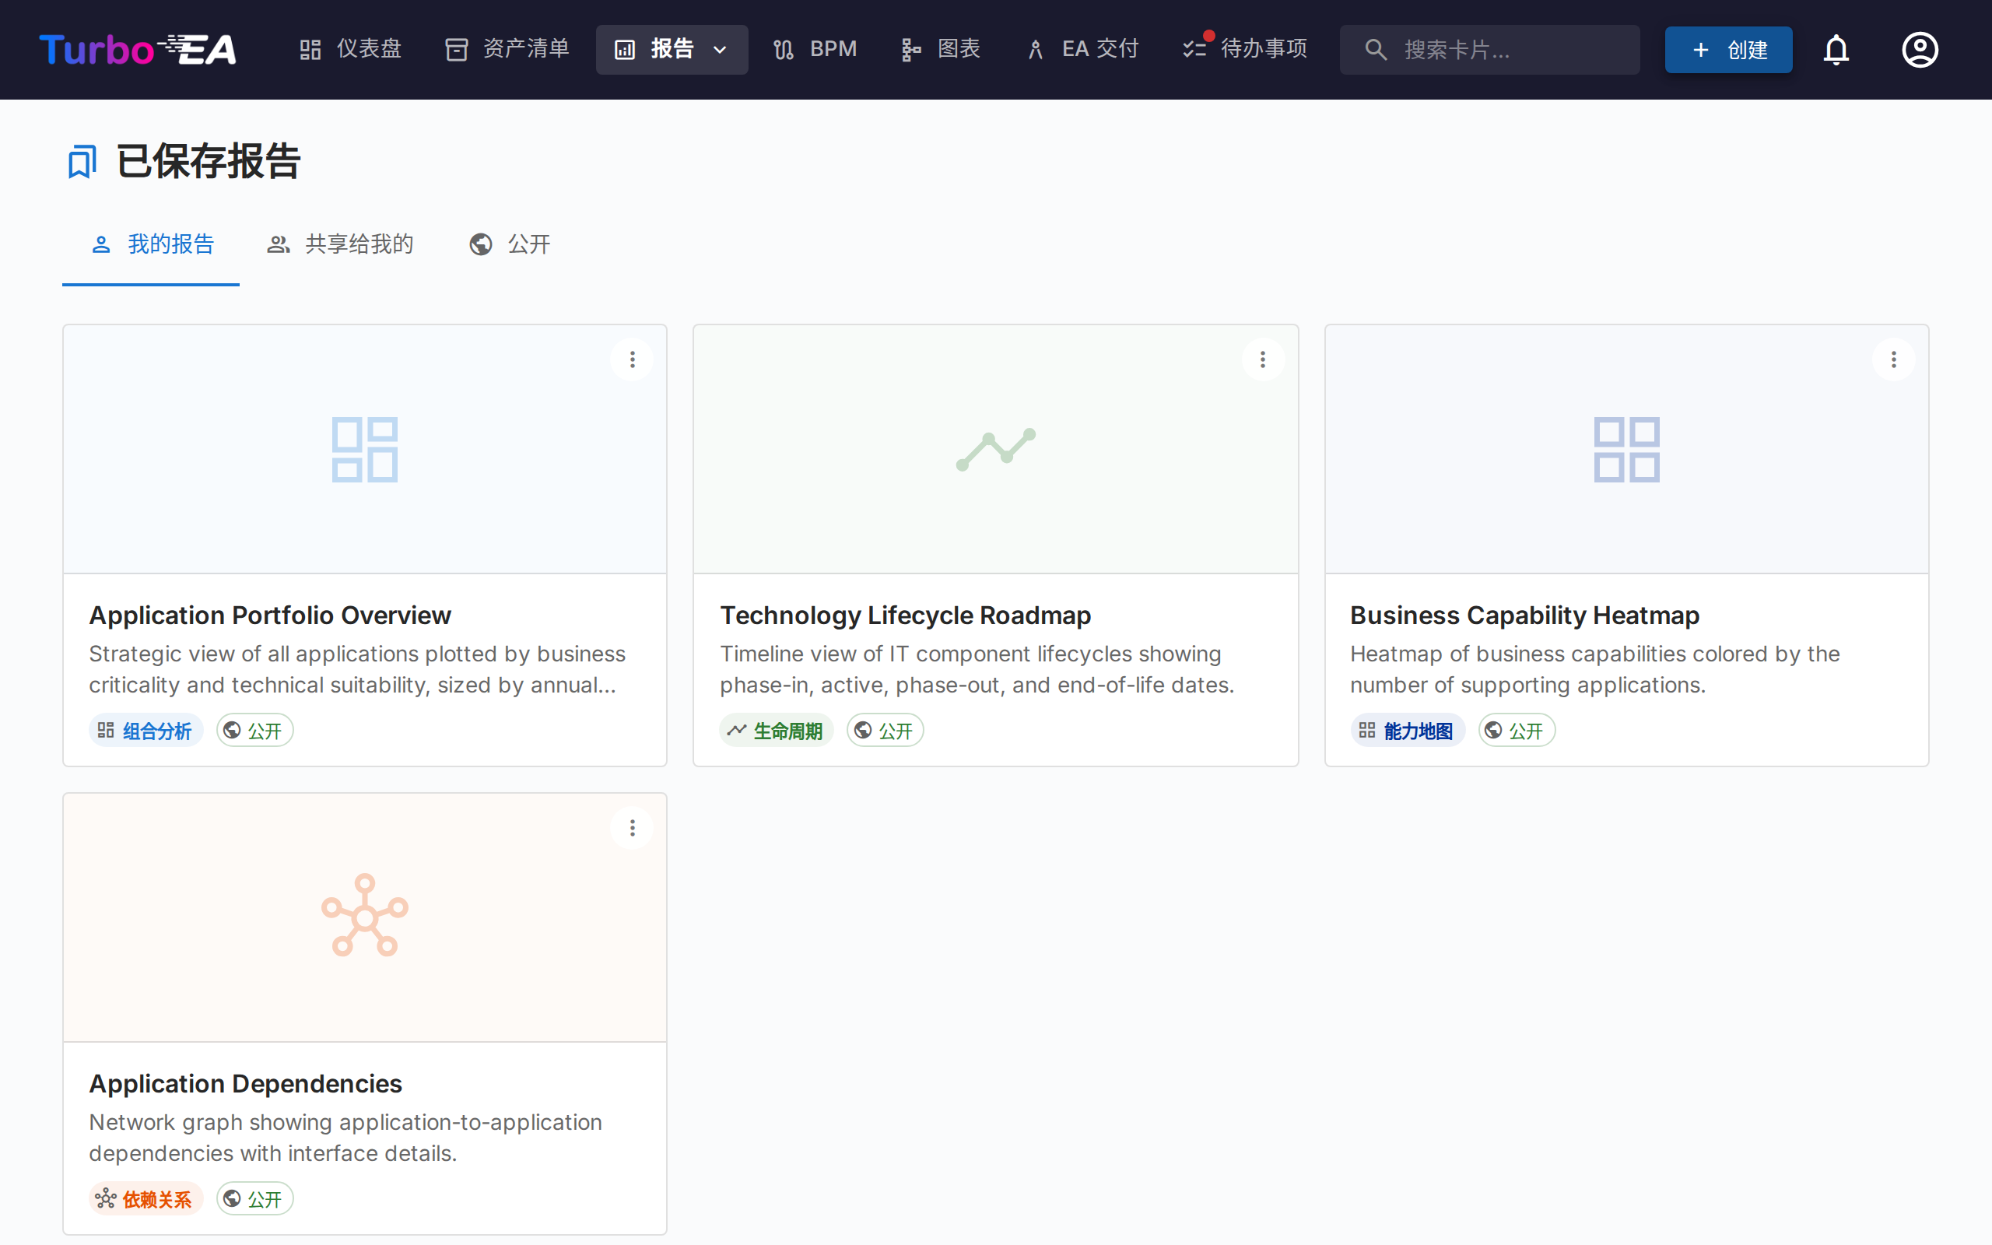
Task: Open the Technology Lifecycle Roadmap thumbnail
Action: [x=995, y=449]
